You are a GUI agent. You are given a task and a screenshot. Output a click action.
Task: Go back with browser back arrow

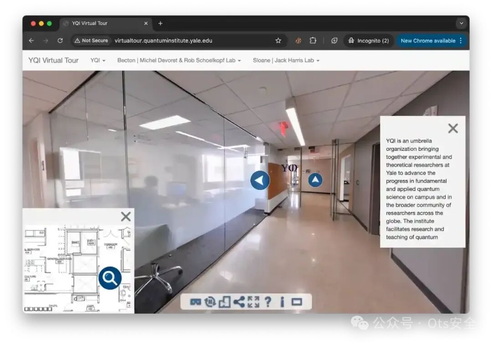[x=31, y=41]
